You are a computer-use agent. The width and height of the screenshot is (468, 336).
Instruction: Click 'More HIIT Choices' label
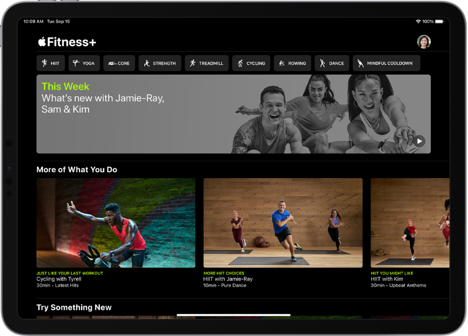[224, 273]
